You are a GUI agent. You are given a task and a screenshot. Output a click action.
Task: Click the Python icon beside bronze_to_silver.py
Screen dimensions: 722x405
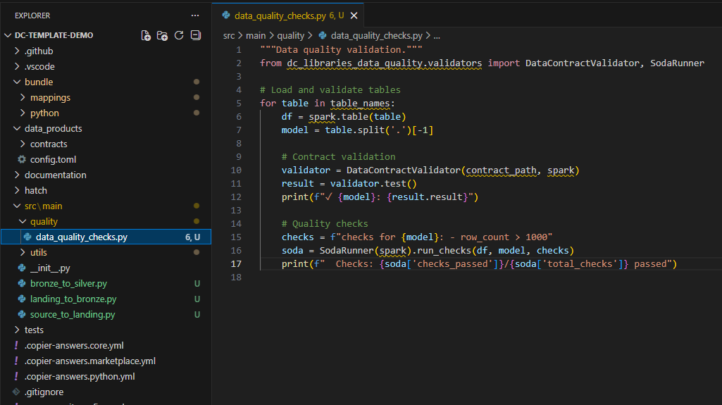coord(22,283)
